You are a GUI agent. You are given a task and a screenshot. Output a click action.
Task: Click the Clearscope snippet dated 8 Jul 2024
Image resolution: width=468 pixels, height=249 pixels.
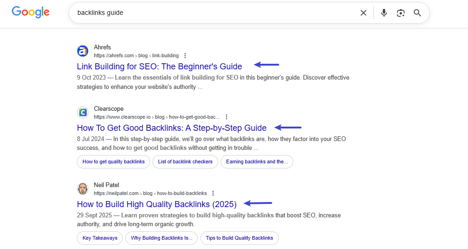[x=211, y=143]
